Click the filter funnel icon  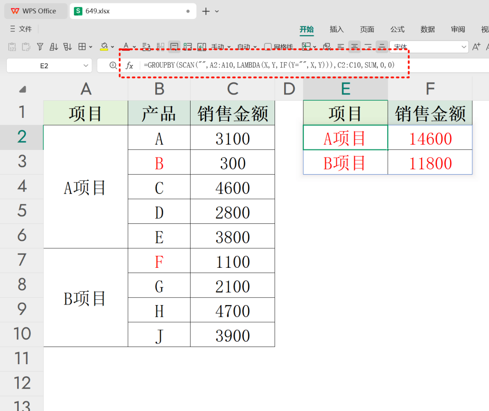tap(40, 47)
